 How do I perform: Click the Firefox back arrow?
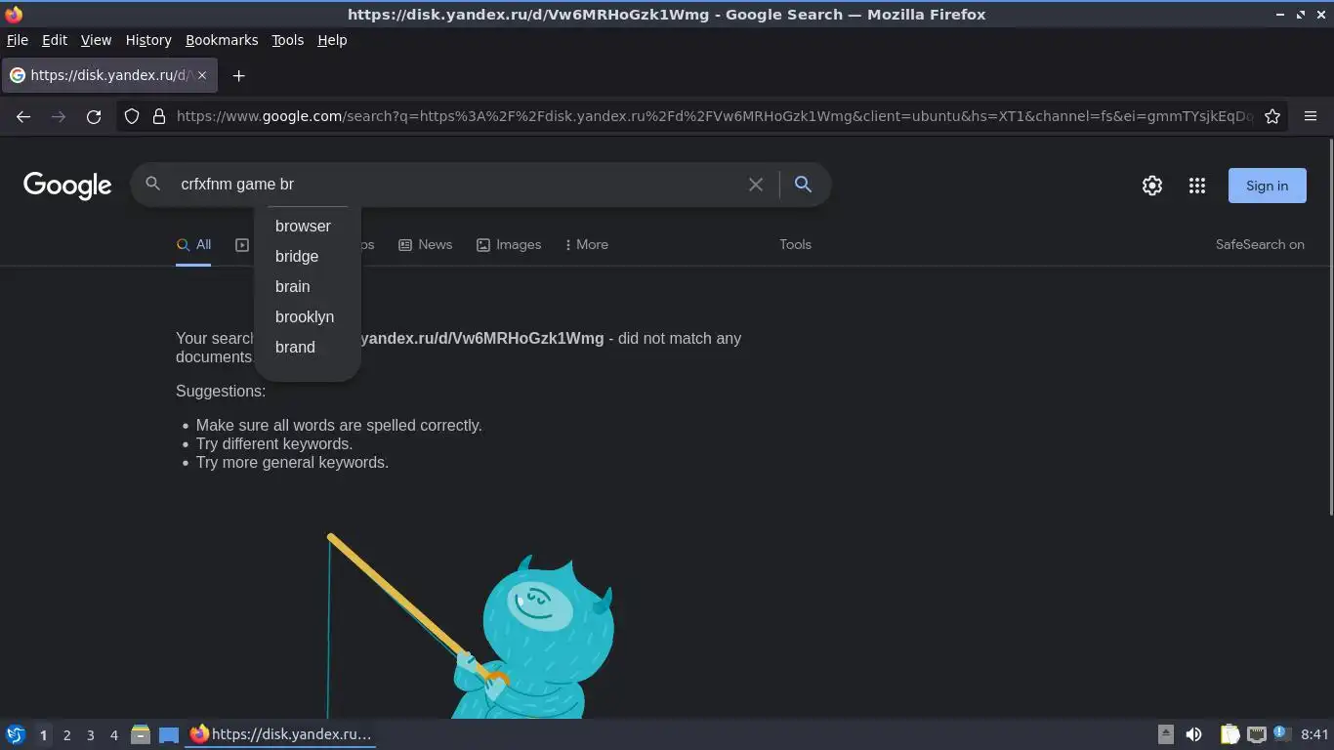(x=23, y=116)
